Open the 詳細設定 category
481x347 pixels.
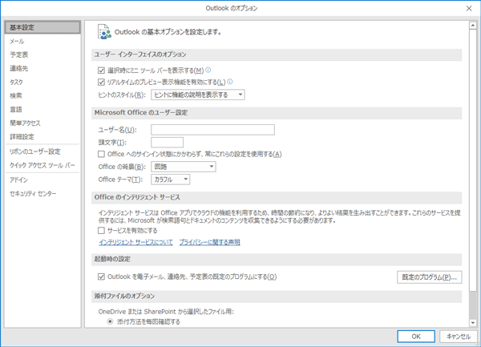tap(42, 137)
